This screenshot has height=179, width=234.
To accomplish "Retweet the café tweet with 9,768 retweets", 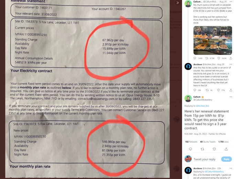I will (207, 58).
